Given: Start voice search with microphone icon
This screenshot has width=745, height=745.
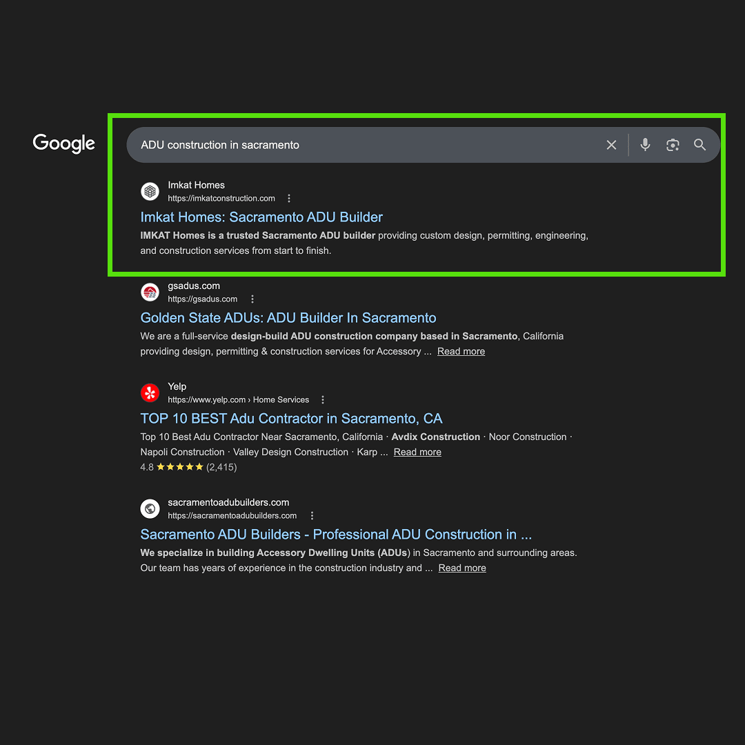Looking at the screenshot, I should pos(645,144).
